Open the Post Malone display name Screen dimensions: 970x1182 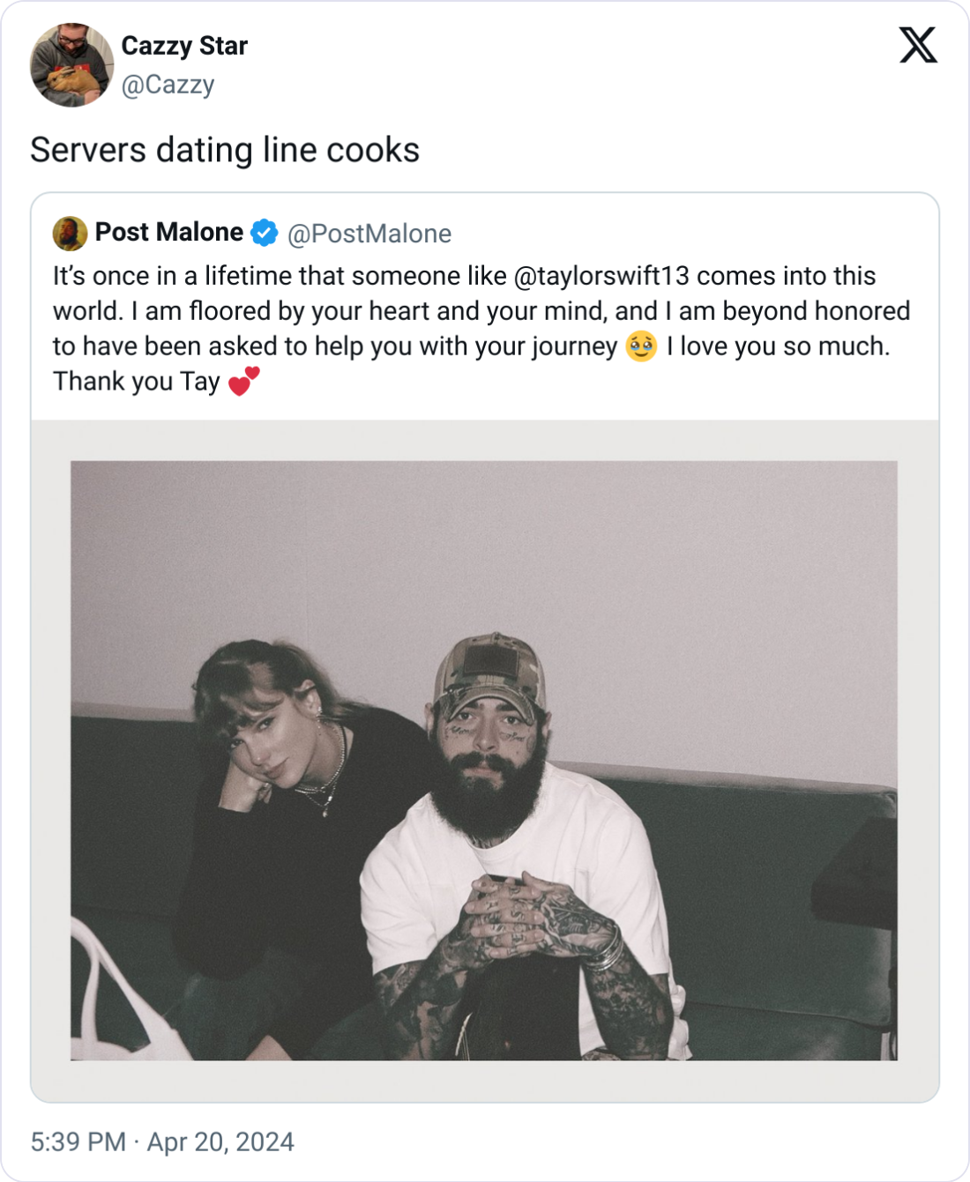(168, 233)
